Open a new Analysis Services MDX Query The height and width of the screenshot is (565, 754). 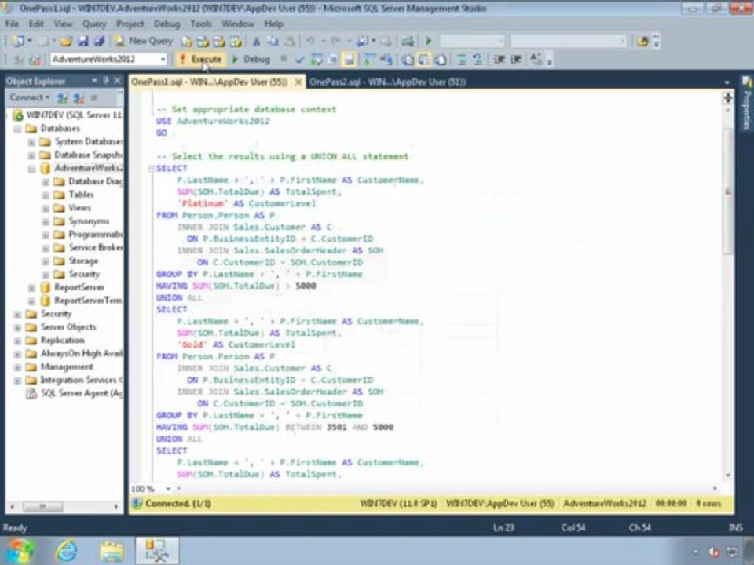203,42
